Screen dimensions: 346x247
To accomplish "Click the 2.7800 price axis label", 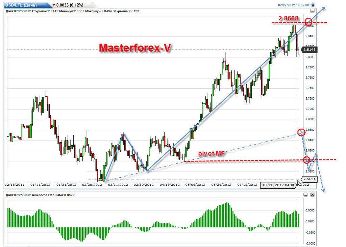I will (x=310, y=67).
